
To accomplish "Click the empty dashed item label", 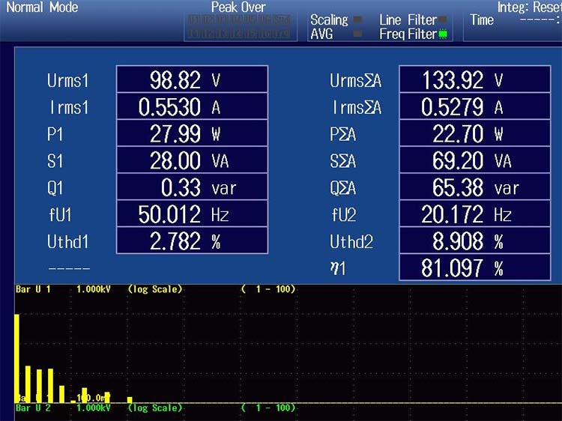I will pyautogui.click(x=68, y=268).
